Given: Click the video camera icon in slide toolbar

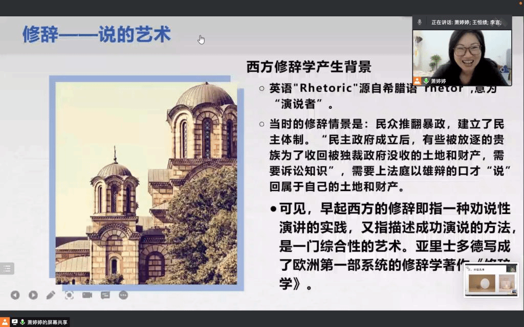Looking at the screenshot, I should [87, 295].
